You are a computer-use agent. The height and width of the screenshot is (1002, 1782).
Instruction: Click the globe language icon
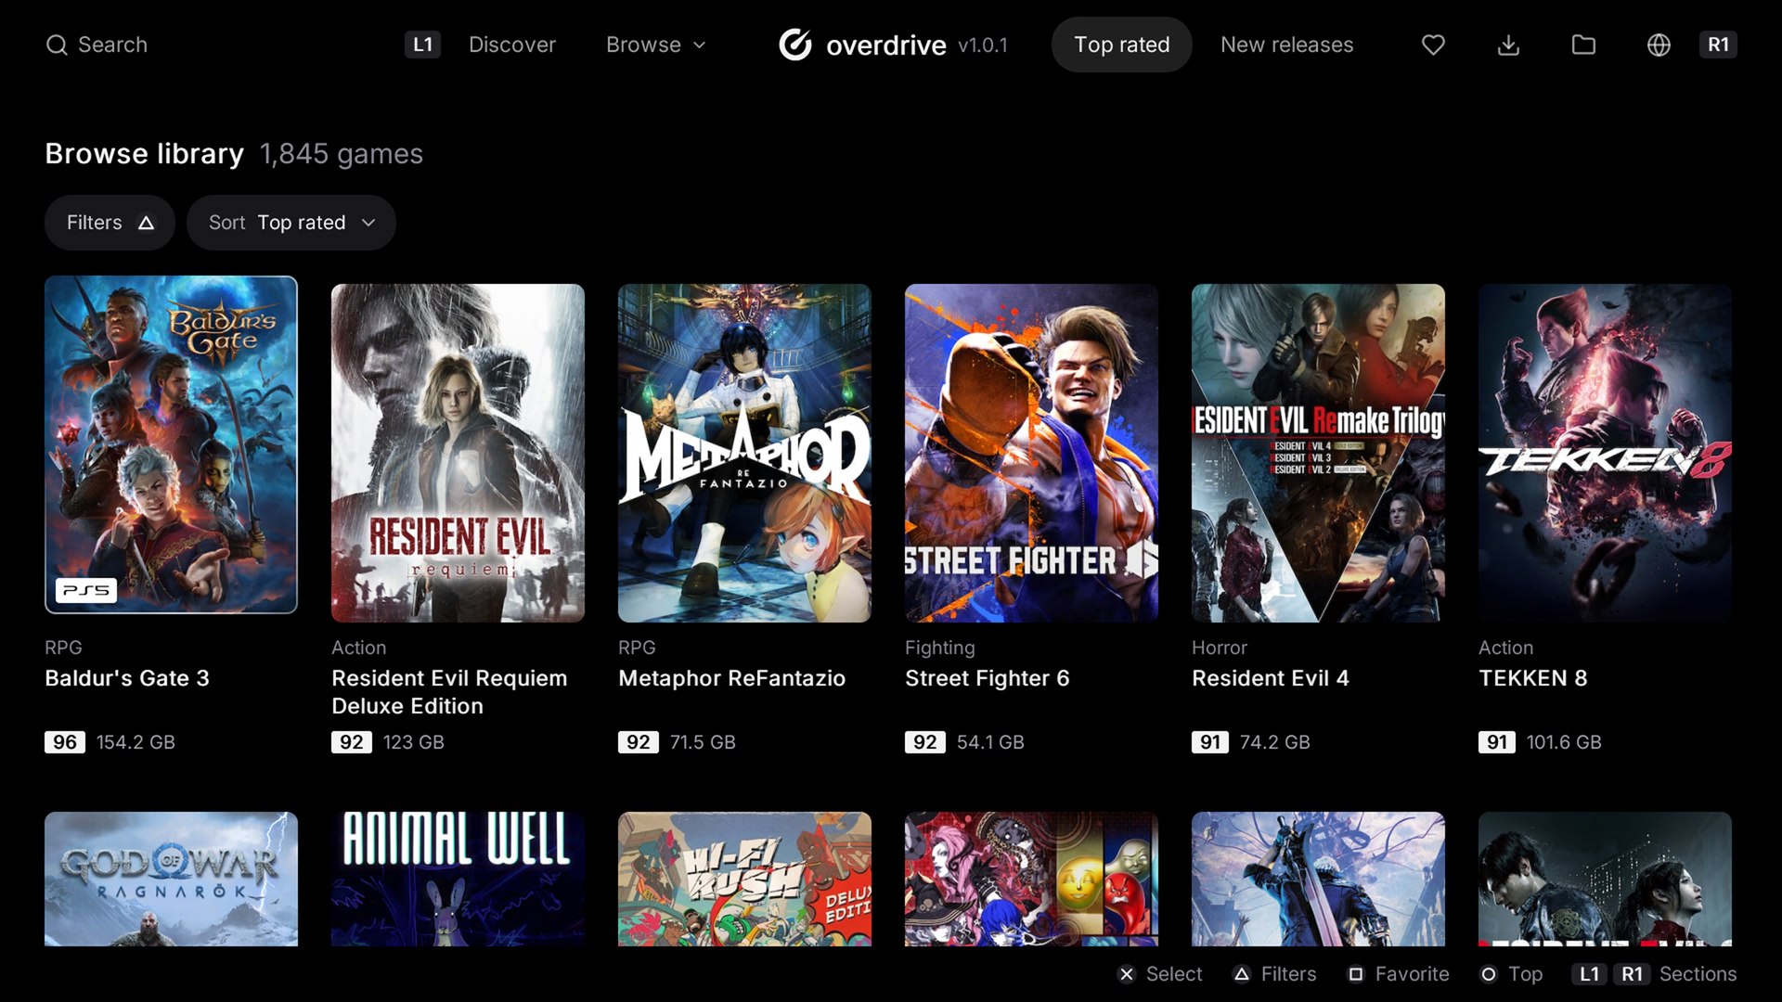pos(1659,45)
